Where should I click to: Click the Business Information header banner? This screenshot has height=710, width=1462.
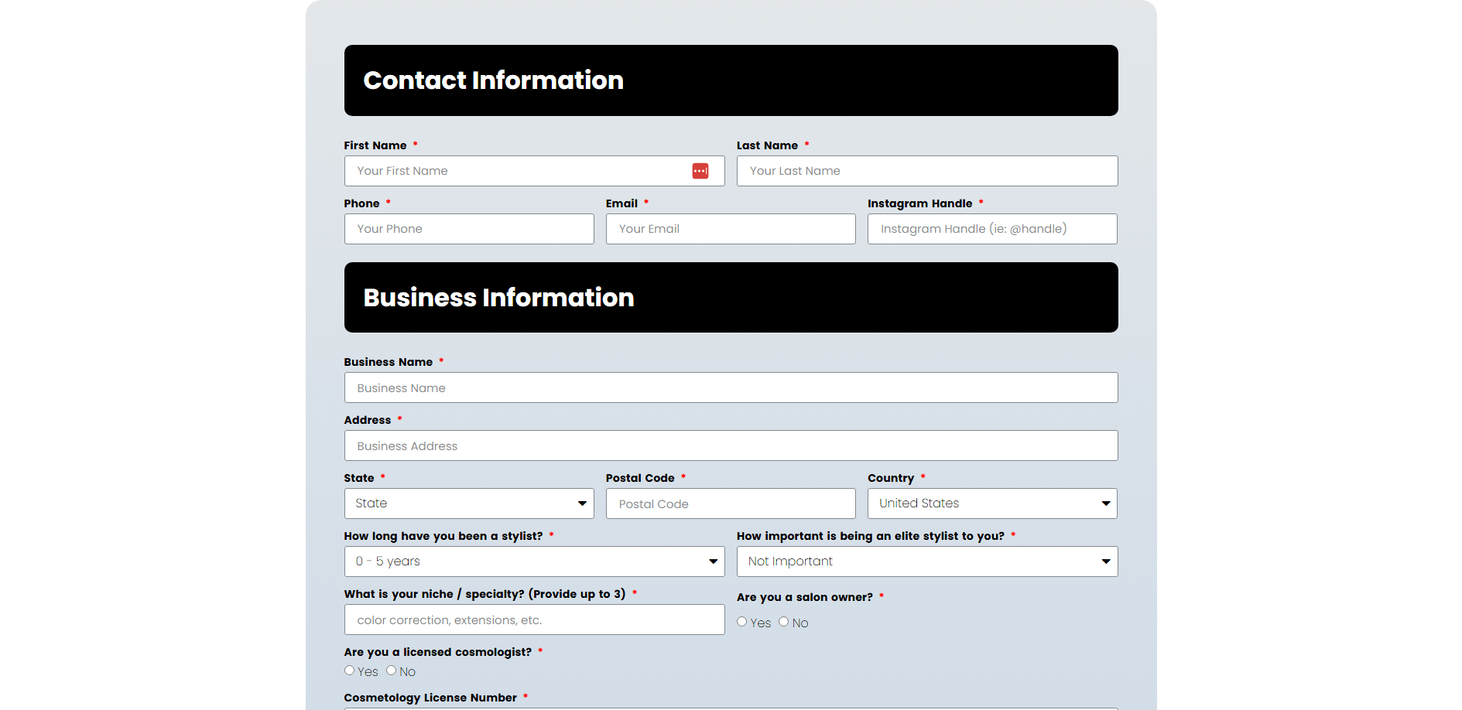click(x=731, y=298)
